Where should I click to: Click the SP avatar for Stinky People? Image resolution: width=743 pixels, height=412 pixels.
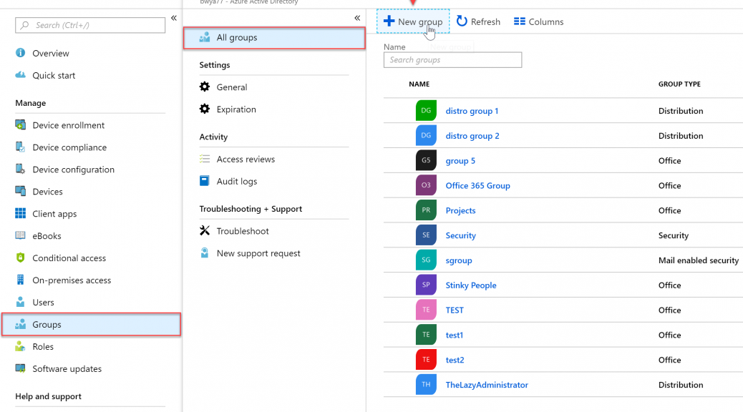pos(426,285)
